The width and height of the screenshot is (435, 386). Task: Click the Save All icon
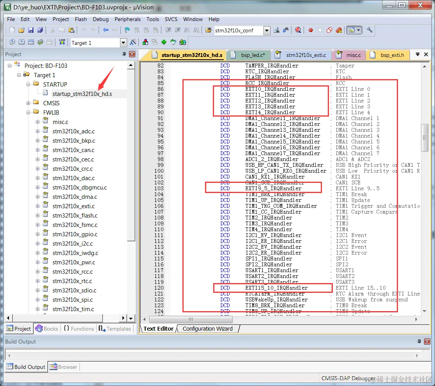click(x=40, y=30)
